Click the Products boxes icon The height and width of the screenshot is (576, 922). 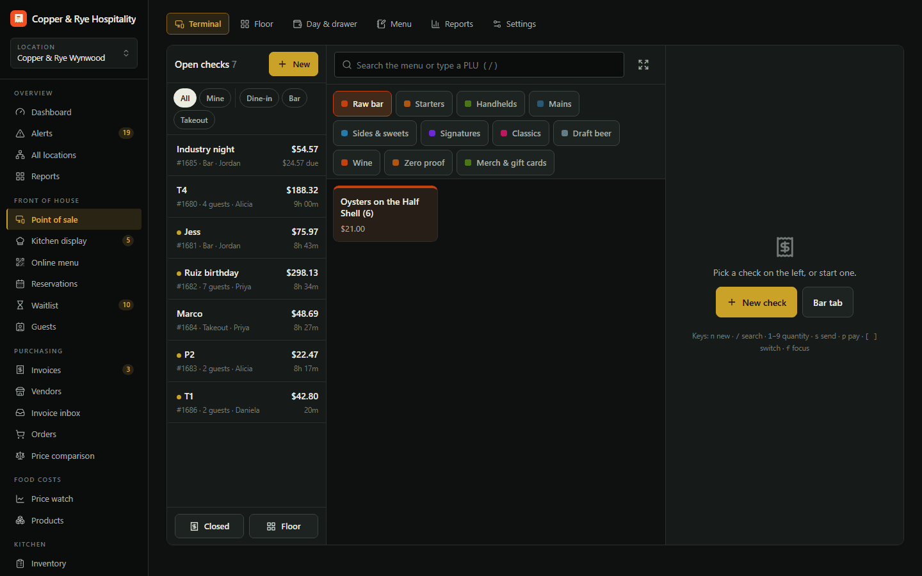click(20, 520)
